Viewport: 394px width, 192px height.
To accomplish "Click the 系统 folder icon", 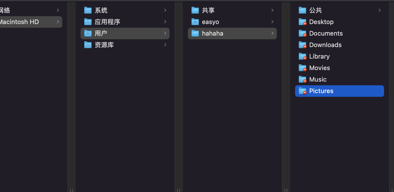I will (x=88, y=10).
